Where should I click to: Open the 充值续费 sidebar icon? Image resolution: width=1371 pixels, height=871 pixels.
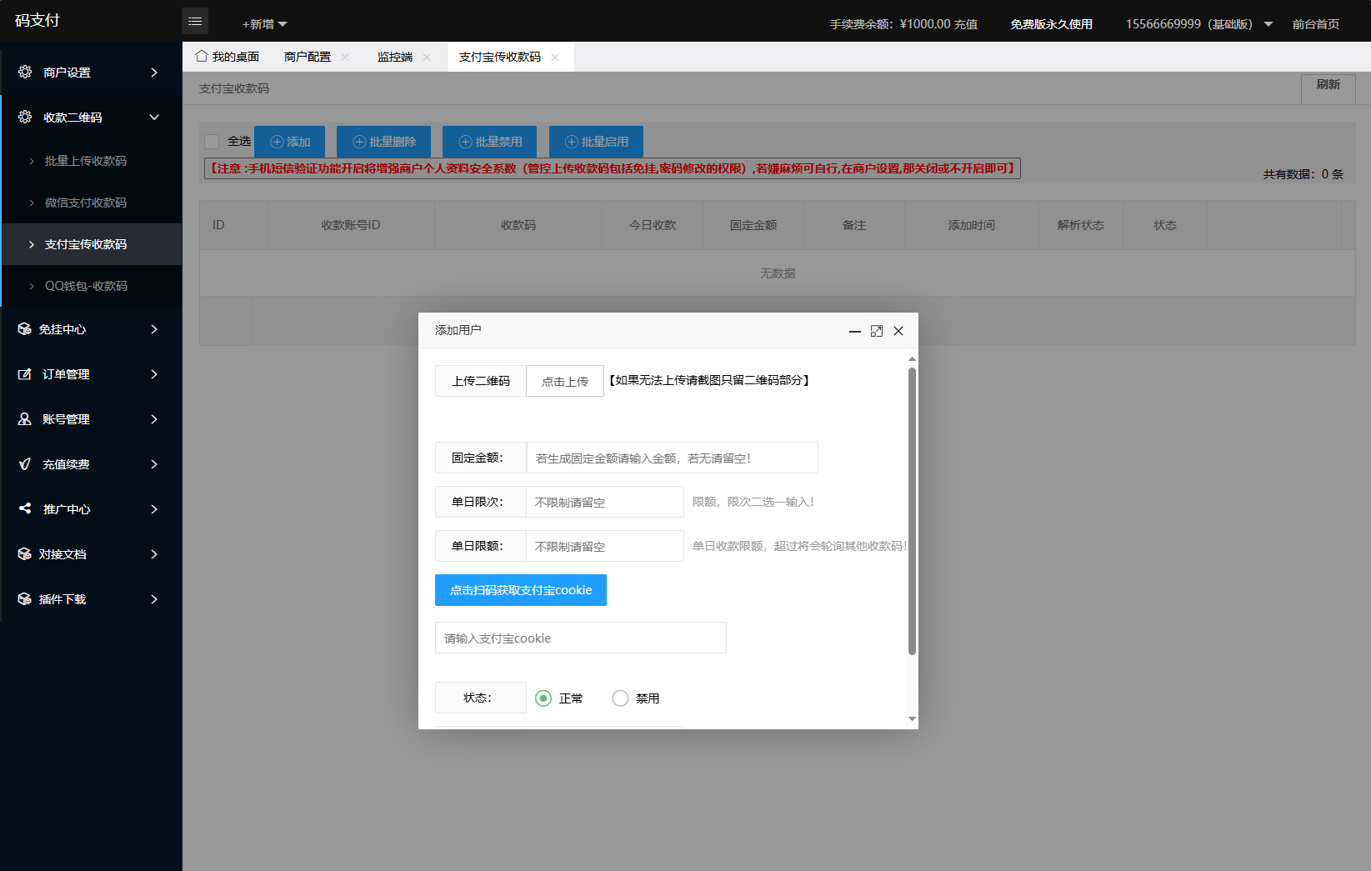point(24,463)
